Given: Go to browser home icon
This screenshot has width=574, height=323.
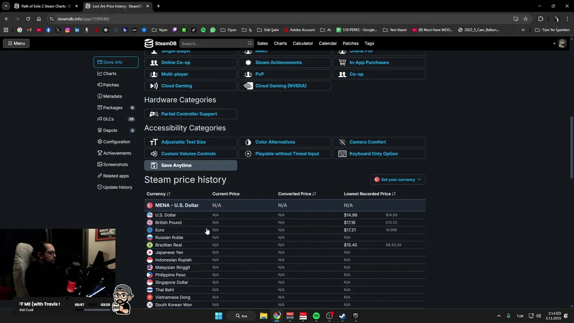Looking at the screenshot, I should [x=39, y=19].
